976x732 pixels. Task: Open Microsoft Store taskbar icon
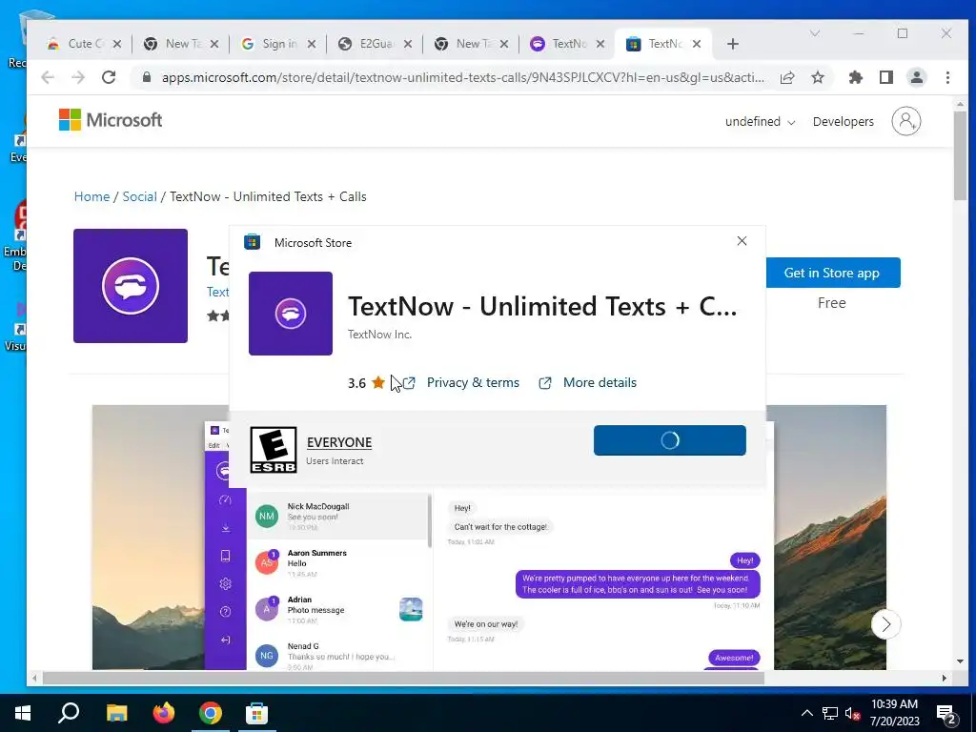click(x=256, y=713)
